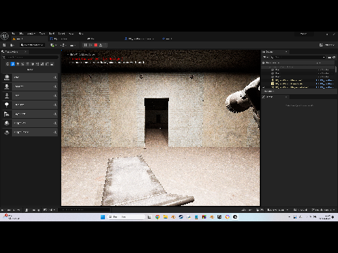Click the save level icon in toolbar
Image resolution: width=338 pixels, height=253 pixels.
tap(4, 45)
